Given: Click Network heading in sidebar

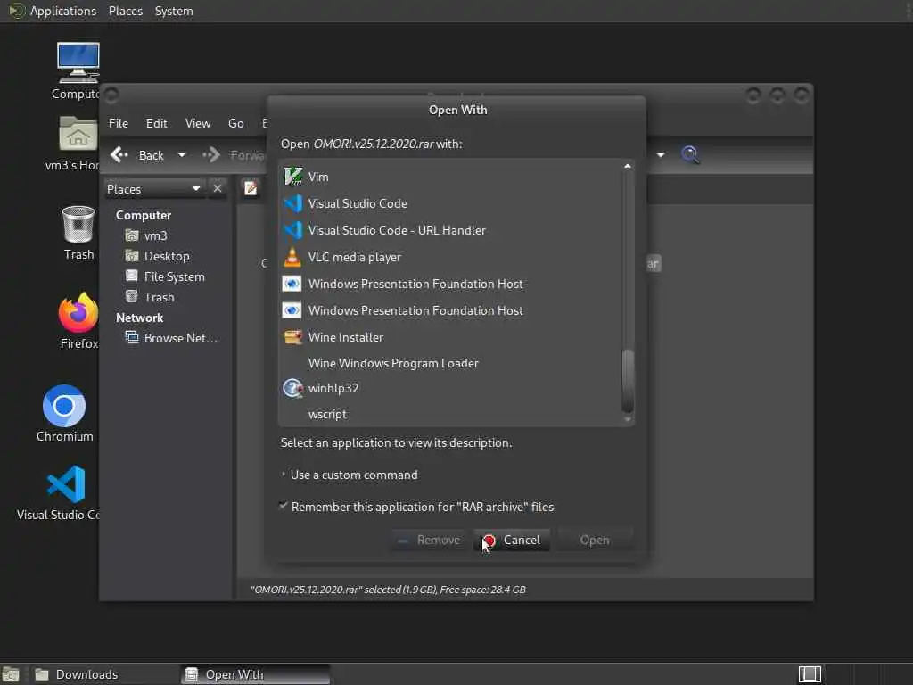Looking at the screenshot, I should (139, 318).
